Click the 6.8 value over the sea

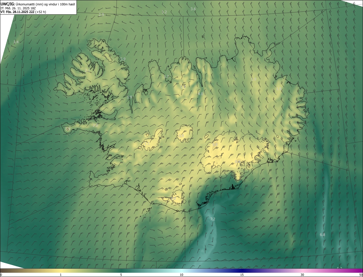click(322, 235)
